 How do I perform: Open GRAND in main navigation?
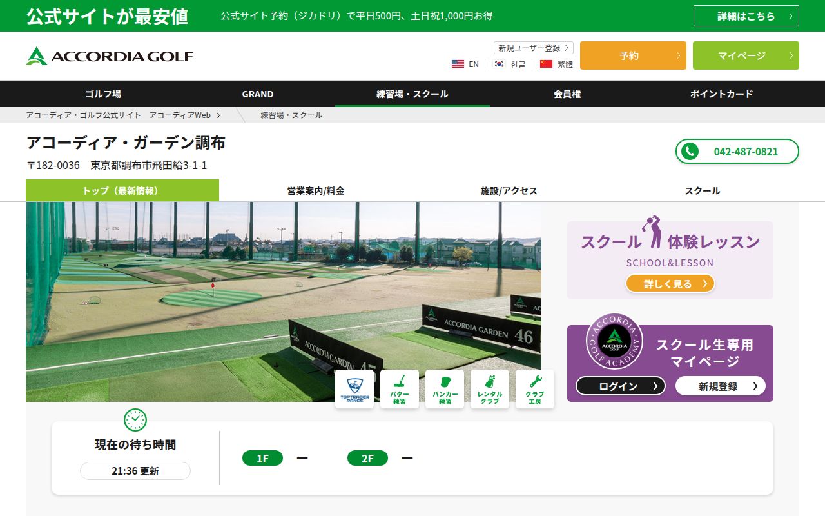pos(258,94)
